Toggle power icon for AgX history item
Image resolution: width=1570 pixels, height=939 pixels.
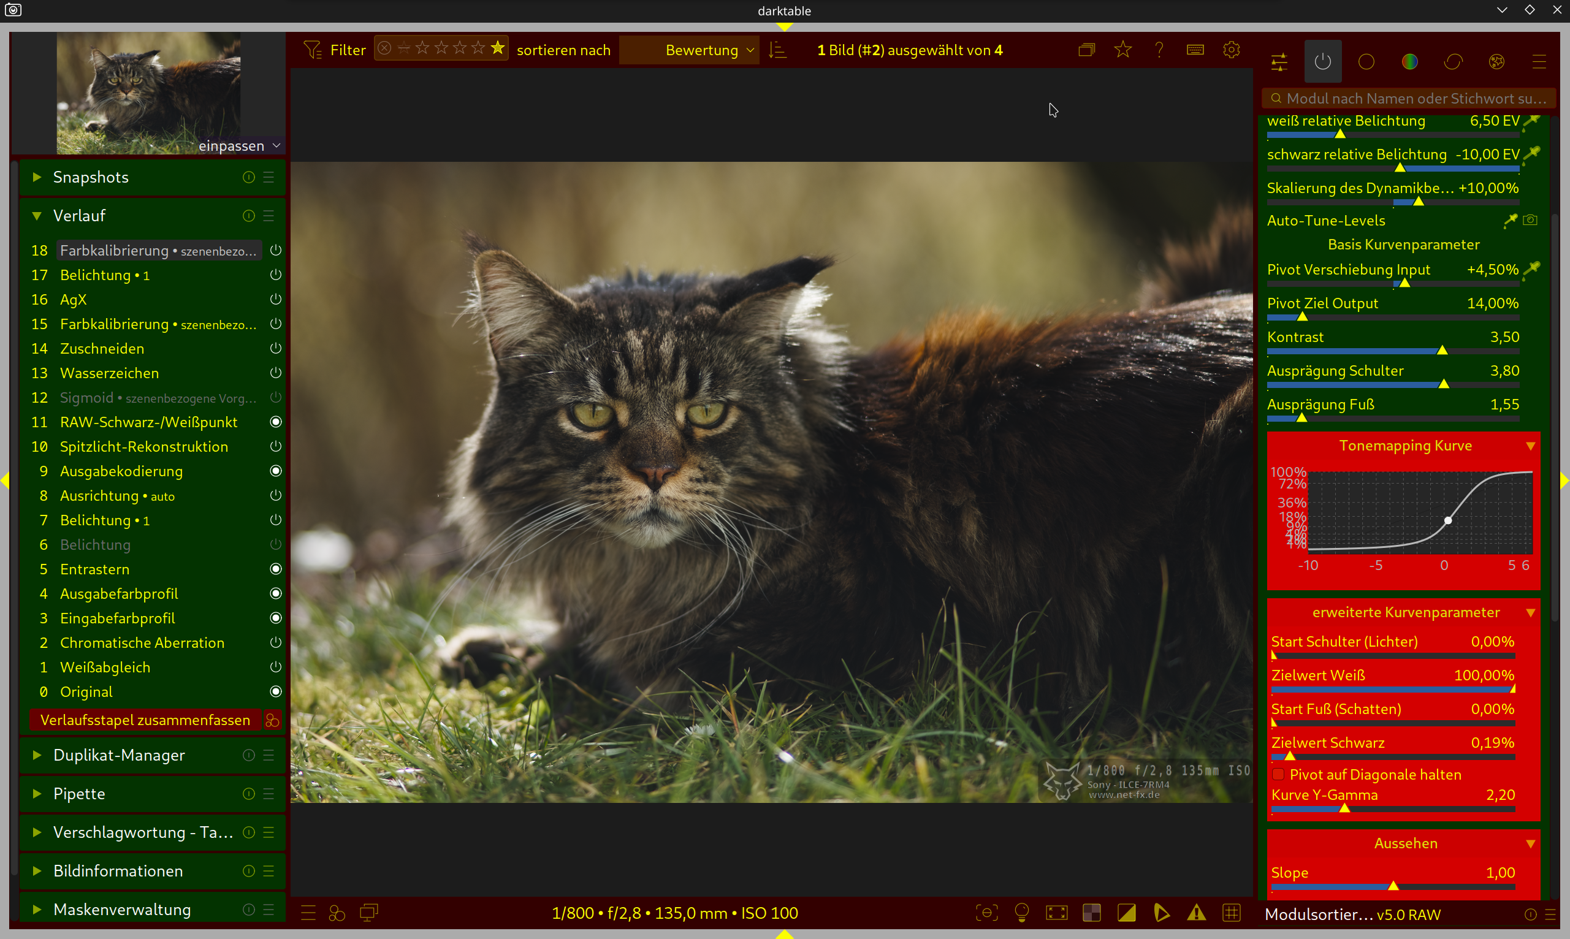[x=275, y=299]
